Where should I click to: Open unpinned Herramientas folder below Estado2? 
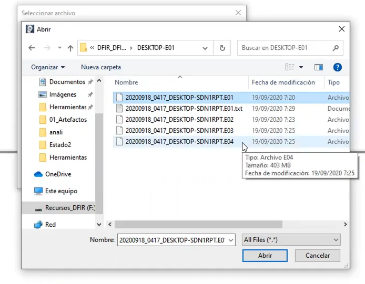pyautogui.click(x=68, y=157)
